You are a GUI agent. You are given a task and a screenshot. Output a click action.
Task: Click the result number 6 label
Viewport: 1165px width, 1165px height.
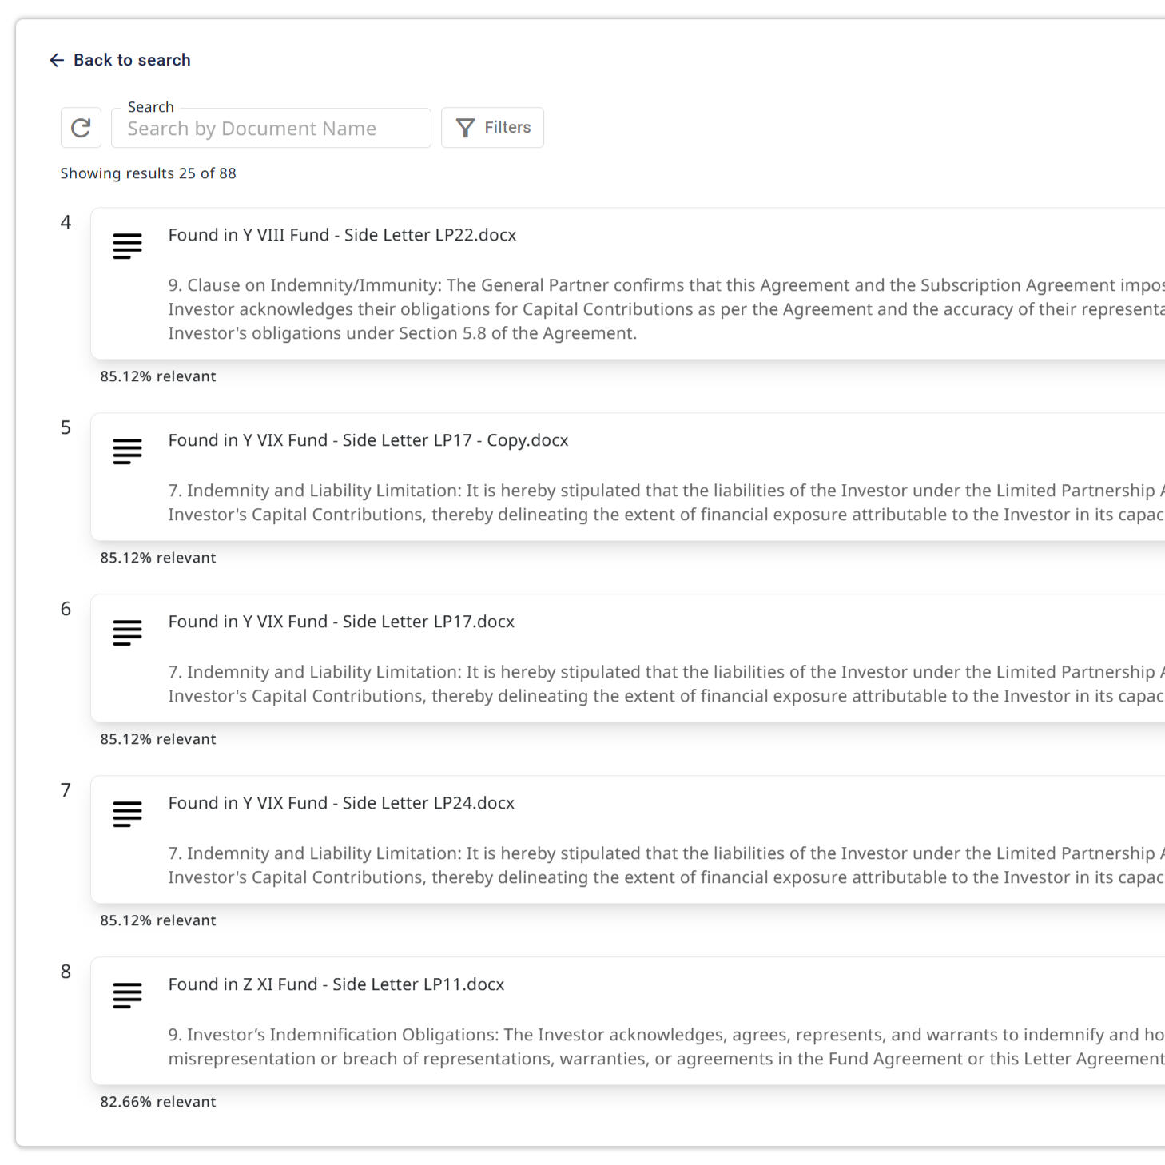click(x=66, y=609)
